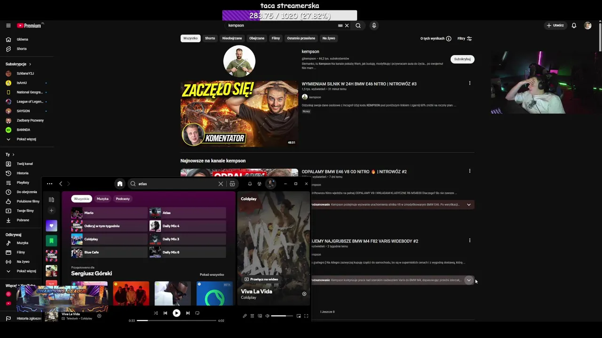The image size is (602, 338).
Task: Select the Wszystko filter chip
Action: (190, 38)
